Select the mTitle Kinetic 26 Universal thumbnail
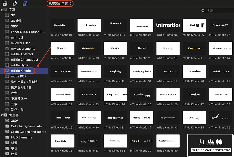Image resolution: width=234 pixels, height=157 pixels. click(x=168, y=95)
